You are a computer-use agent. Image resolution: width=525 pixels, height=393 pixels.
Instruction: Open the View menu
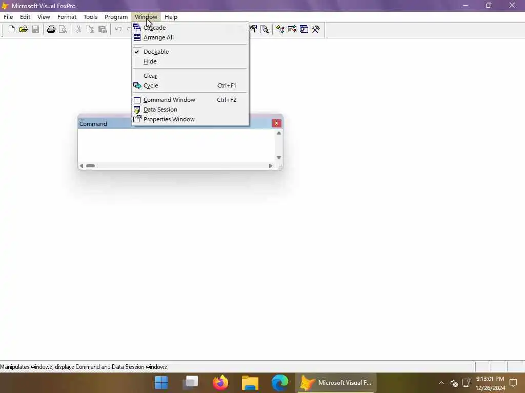[x=44, y=17]
